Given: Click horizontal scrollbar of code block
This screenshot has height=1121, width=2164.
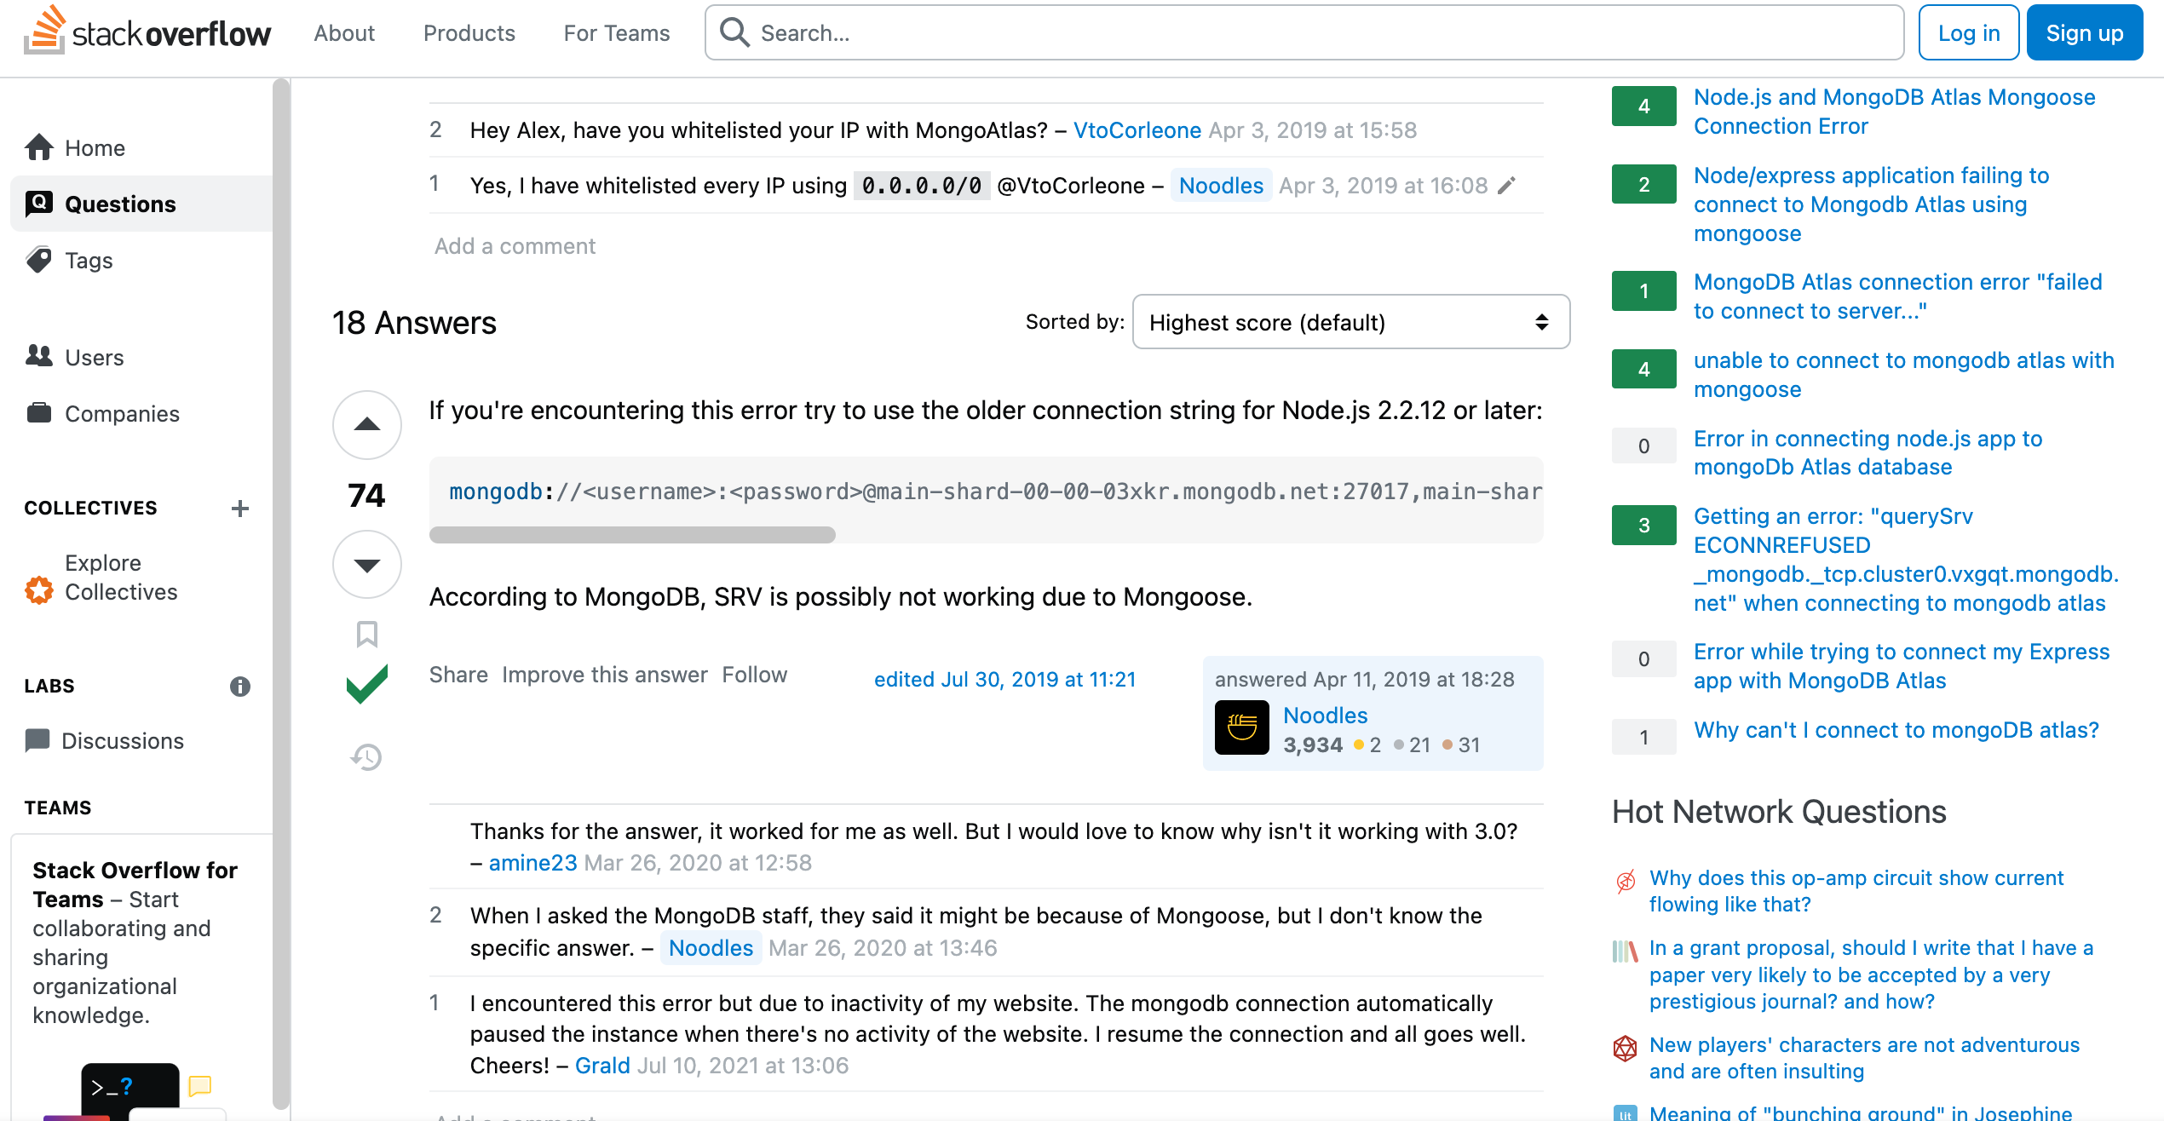Looking at the screenshot, I should [632, 535].
